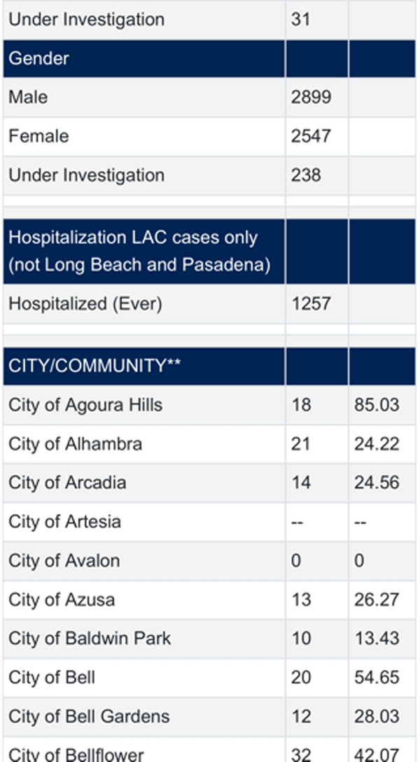Click the CITY/COMMUNITY** section header

(94, 366)
